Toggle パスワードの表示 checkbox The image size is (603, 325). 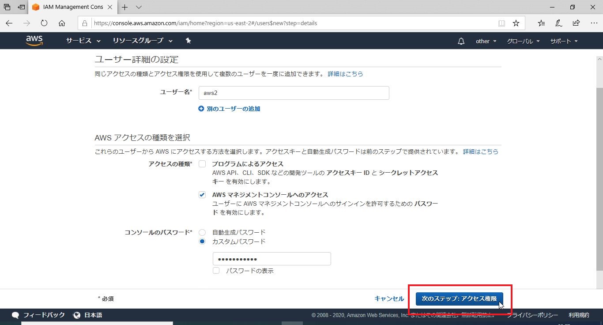[x=216, y=271]
